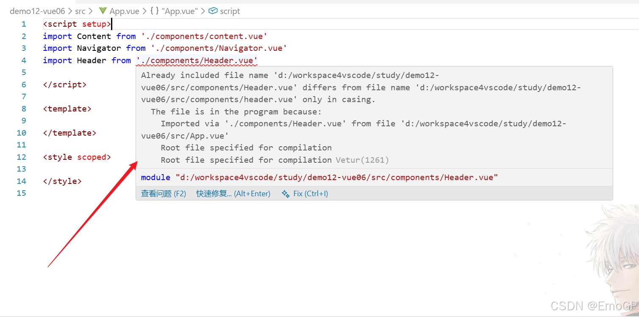This screenshot has width=639, height=317.
Task: Click the closing </script> tag
Action: click(64, 85)
